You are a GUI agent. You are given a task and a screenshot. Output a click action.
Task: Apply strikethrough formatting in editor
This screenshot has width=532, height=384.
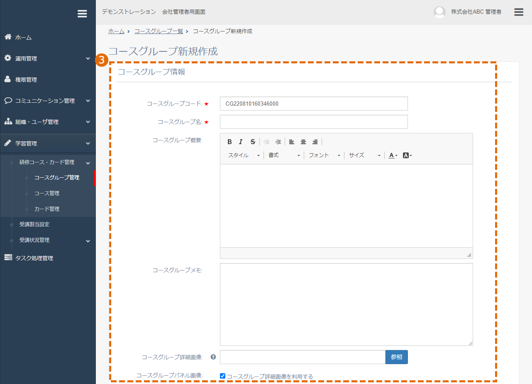point(253,142)
